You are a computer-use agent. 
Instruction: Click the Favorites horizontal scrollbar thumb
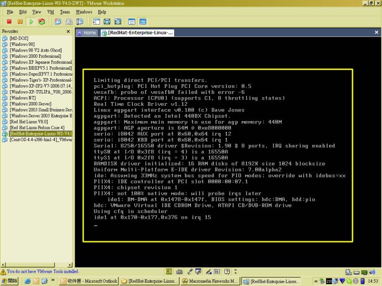click(30, 265)
